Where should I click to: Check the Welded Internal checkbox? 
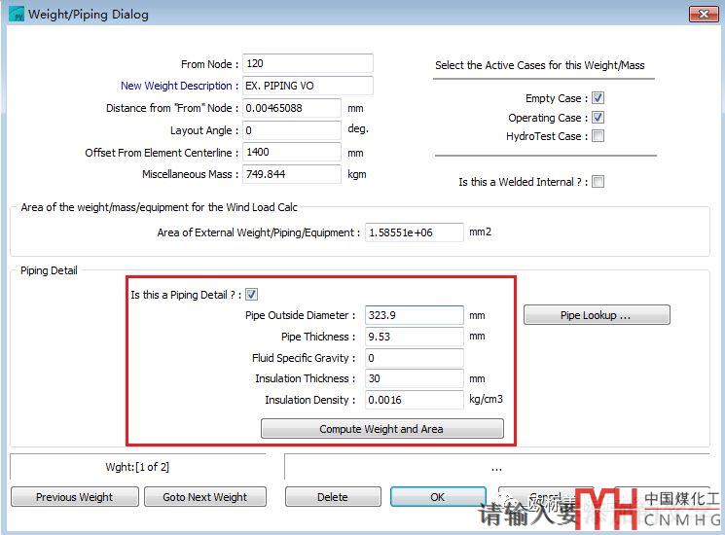(598, 182)
